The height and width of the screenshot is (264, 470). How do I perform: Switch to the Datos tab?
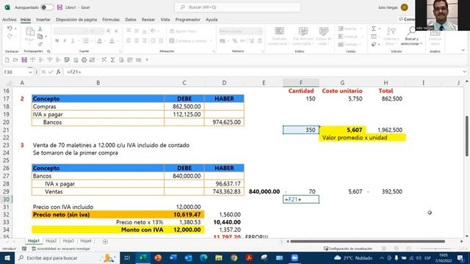[131, 20]
